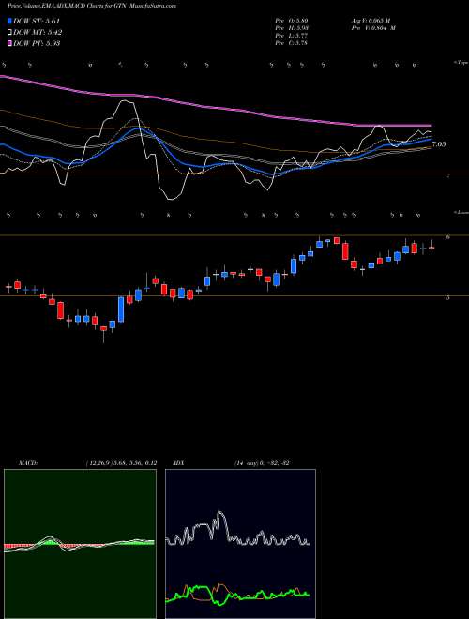Open the ADX indicator chart
The image size is (469, 619).
240,544
